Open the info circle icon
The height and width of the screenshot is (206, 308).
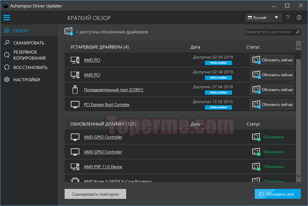299,17
